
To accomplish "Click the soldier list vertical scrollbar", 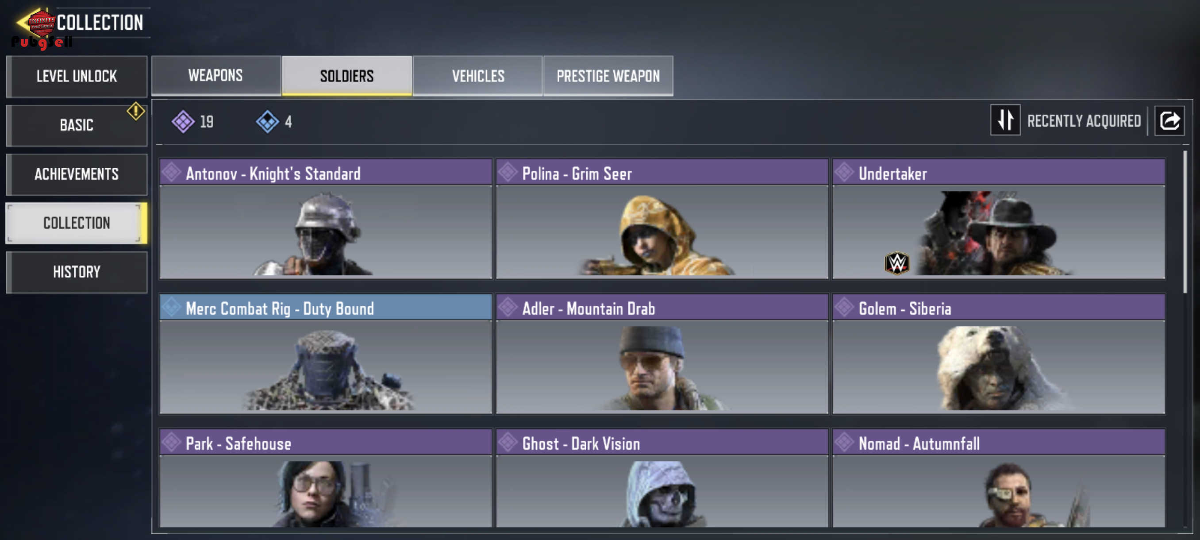I will pyautogui.click(x=1185, y=221).
